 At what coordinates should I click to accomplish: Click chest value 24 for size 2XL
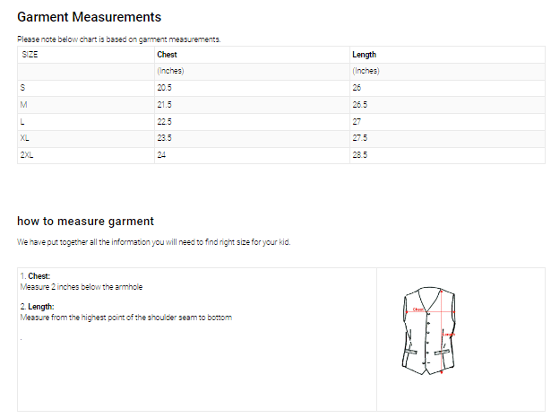click(x=161, y=154)
